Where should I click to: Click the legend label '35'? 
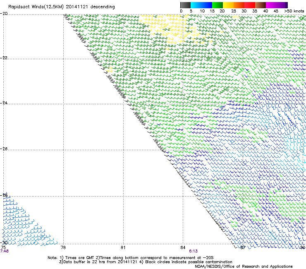tap(255, 11)
